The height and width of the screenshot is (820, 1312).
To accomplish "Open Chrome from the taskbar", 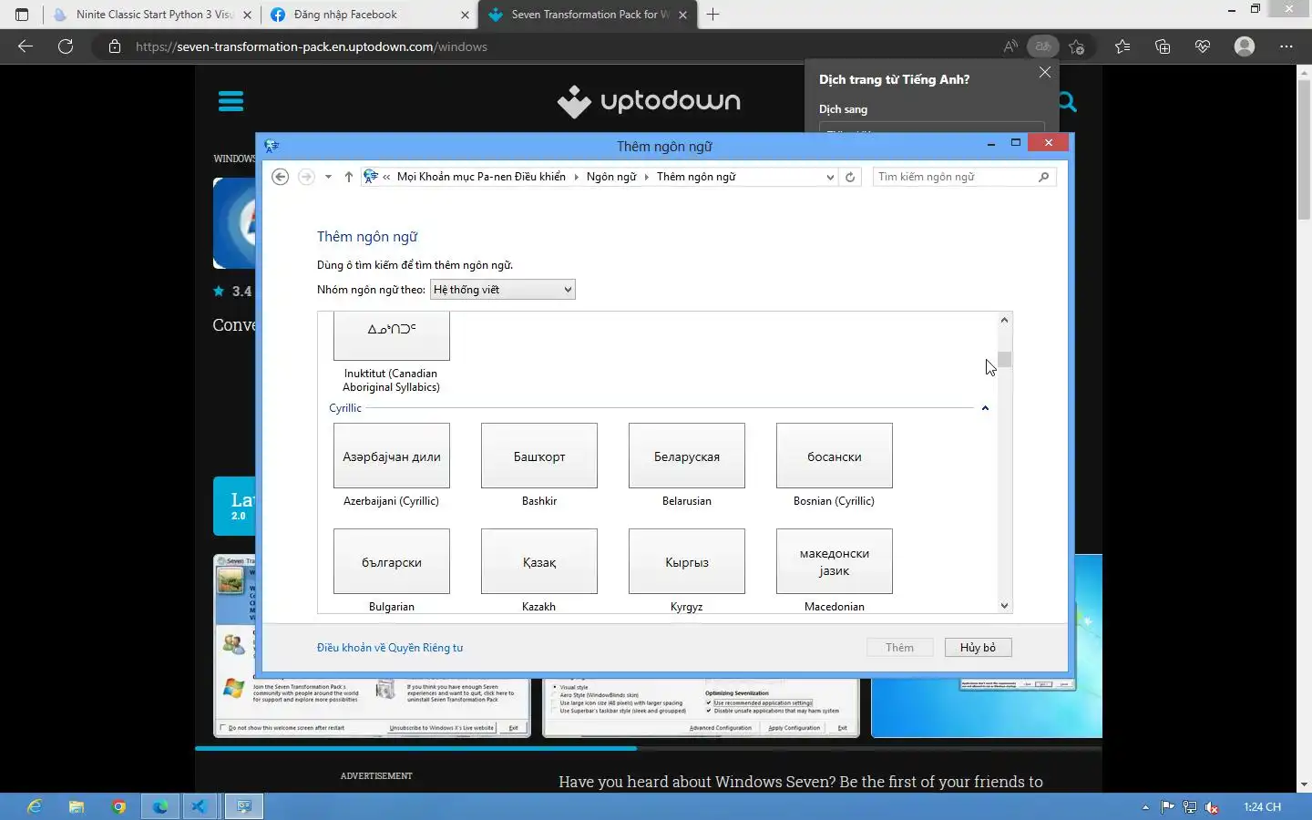I will pyautogui.click(x=118, y=806).
